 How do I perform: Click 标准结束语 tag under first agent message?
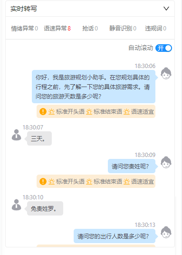tap(104, 111)
